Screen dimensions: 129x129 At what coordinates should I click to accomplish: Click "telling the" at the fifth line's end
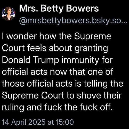(x=103, y=84)
